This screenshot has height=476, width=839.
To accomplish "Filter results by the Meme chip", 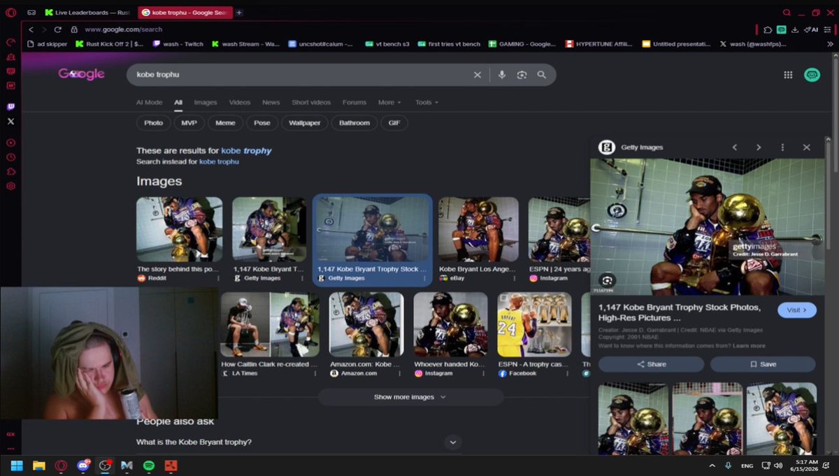I will [x=225, y=123].
